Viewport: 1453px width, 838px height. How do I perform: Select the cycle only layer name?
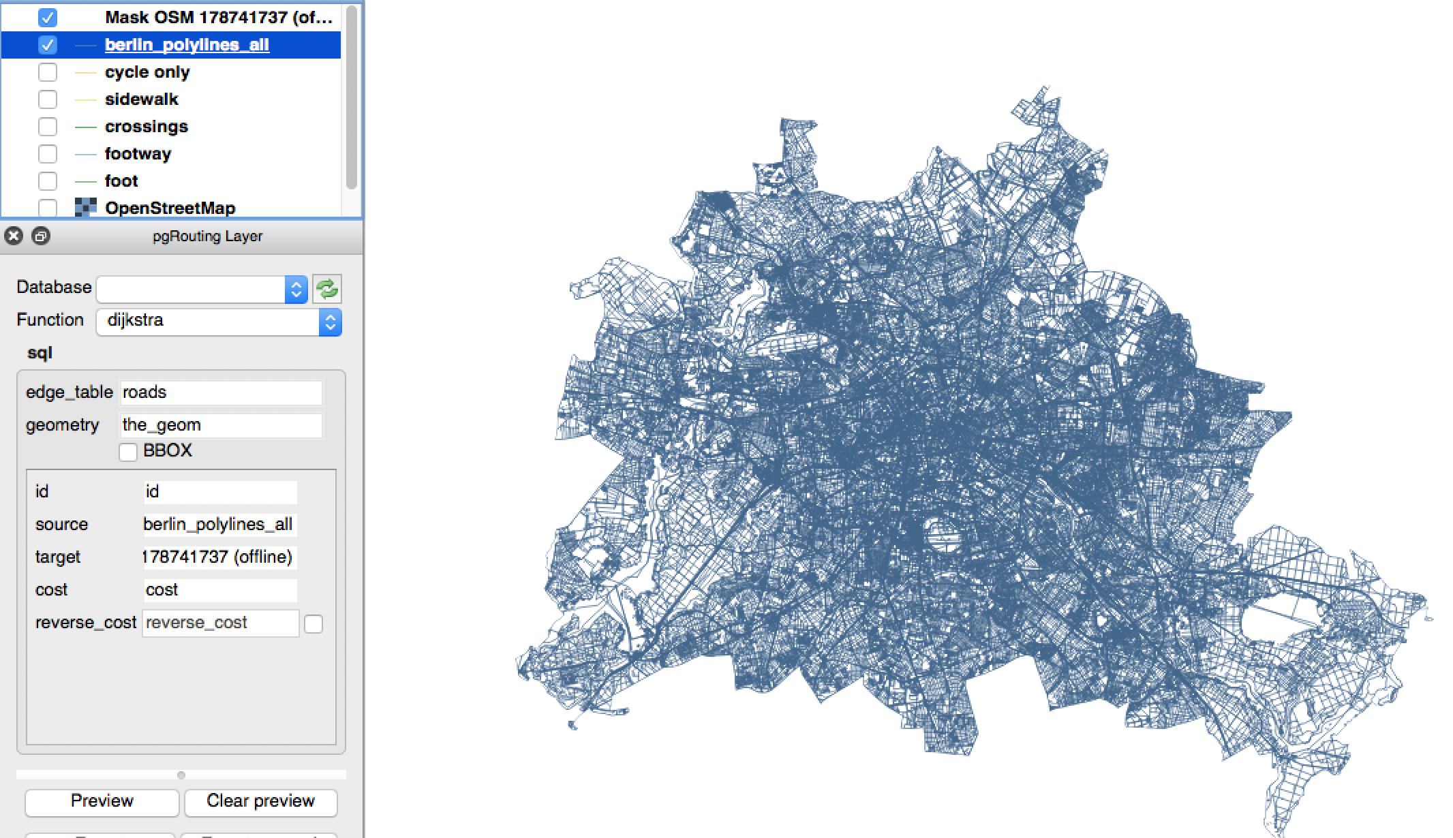click(x=147, y=72)
